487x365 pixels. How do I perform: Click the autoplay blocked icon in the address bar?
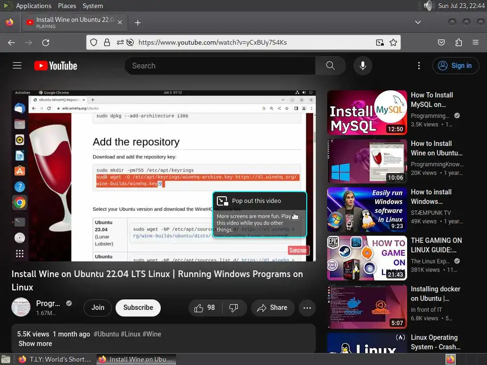[130, 42]
